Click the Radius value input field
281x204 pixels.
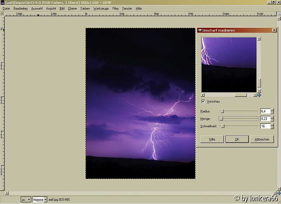click(x=265, y=111)
